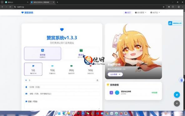Image resolution: width=185 pixels, height=116 pixels.
Task: Open WeChat from the taskbar
Action: 88,113
